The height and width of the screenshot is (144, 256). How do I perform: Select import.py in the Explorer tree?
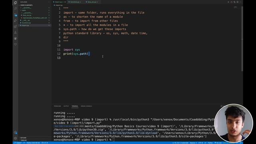point(35,26)
